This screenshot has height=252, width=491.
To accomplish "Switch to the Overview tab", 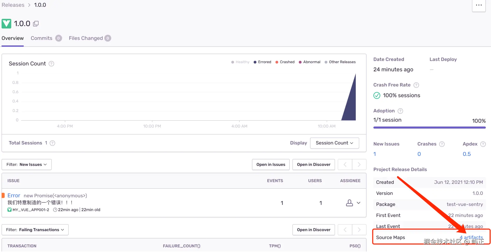I will [13, 38].
